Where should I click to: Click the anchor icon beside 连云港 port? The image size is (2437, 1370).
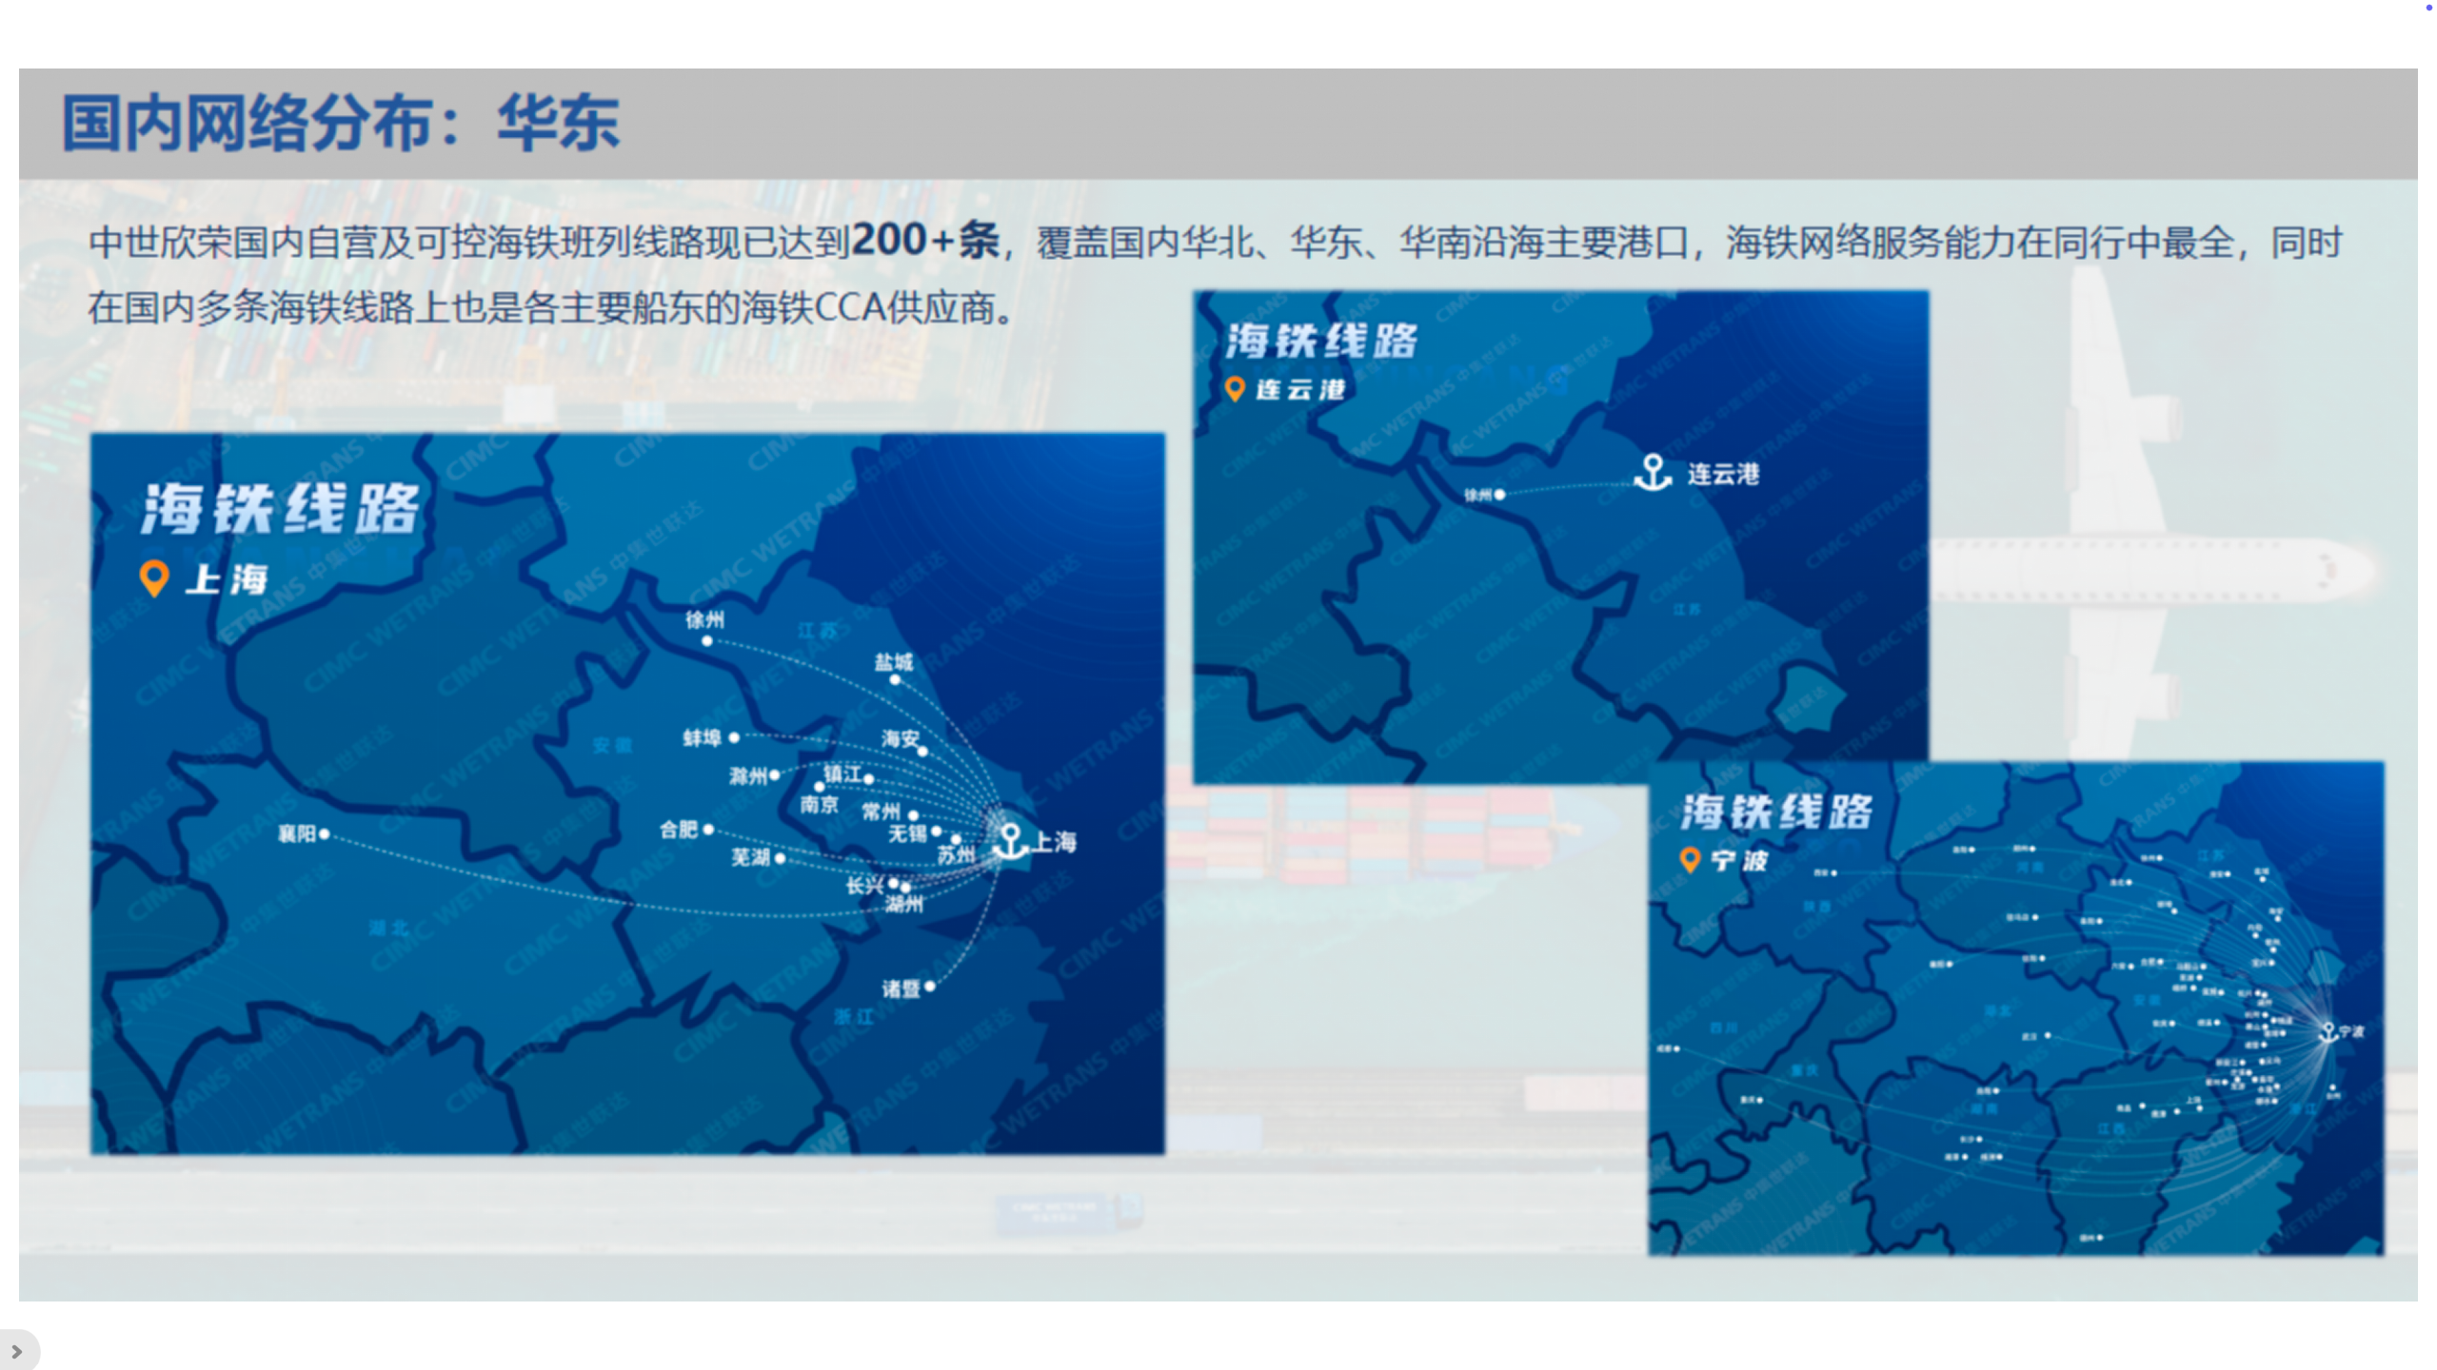[1652, 472]
